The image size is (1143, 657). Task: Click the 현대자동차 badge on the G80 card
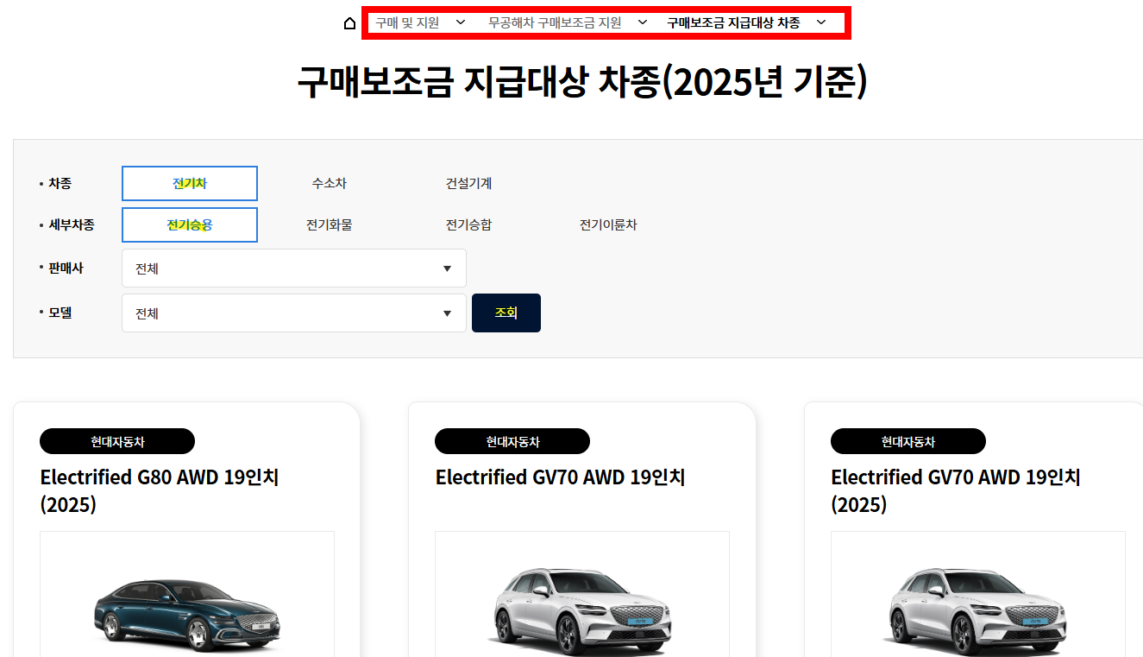[x=117, y=441]
